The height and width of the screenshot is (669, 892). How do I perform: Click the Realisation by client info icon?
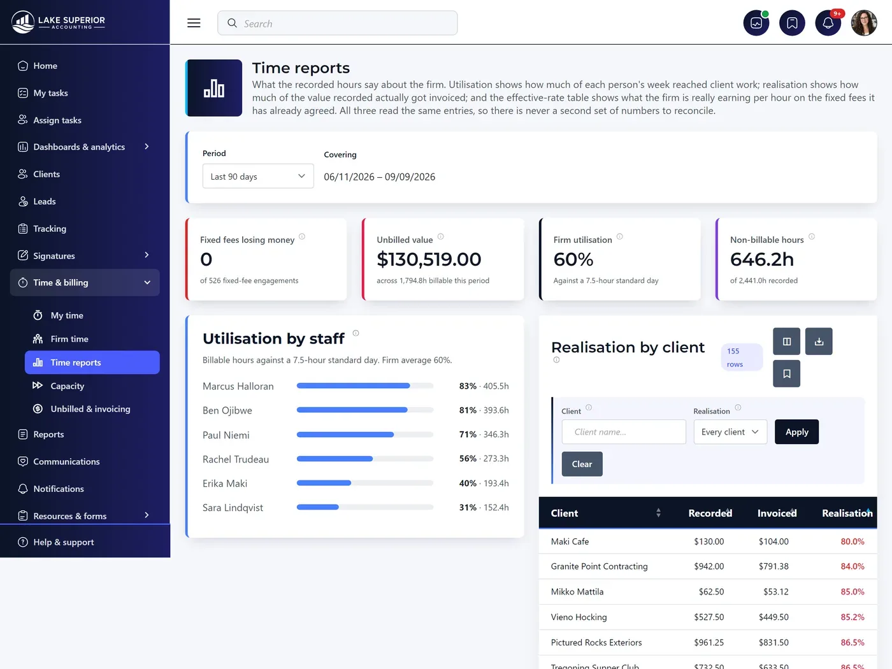pyautogui.click(x=556, y=360)
